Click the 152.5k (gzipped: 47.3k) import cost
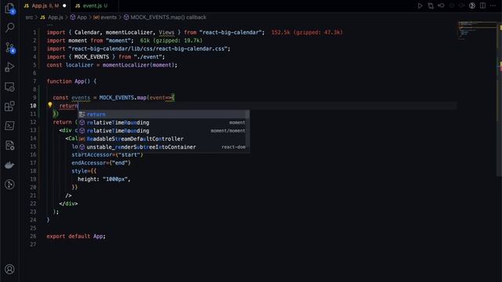Screen dimensions: 502x282 (x=307, y=32)
